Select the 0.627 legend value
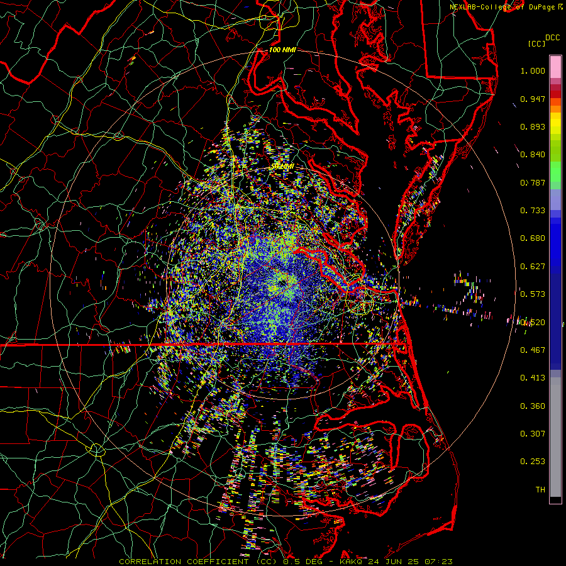 [x=533, y=267]
